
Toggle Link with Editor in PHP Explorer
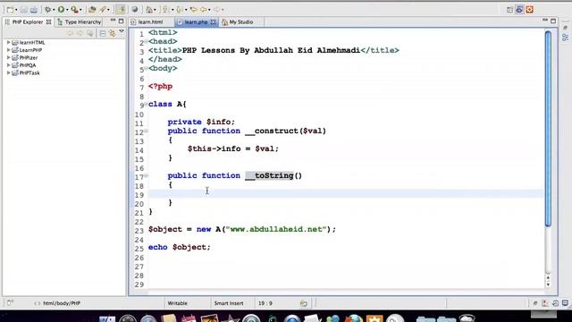tap(112, 34)
